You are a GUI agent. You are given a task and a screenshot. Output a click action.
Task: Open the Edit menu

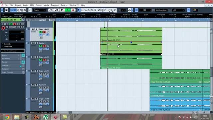tap(11, 5)
